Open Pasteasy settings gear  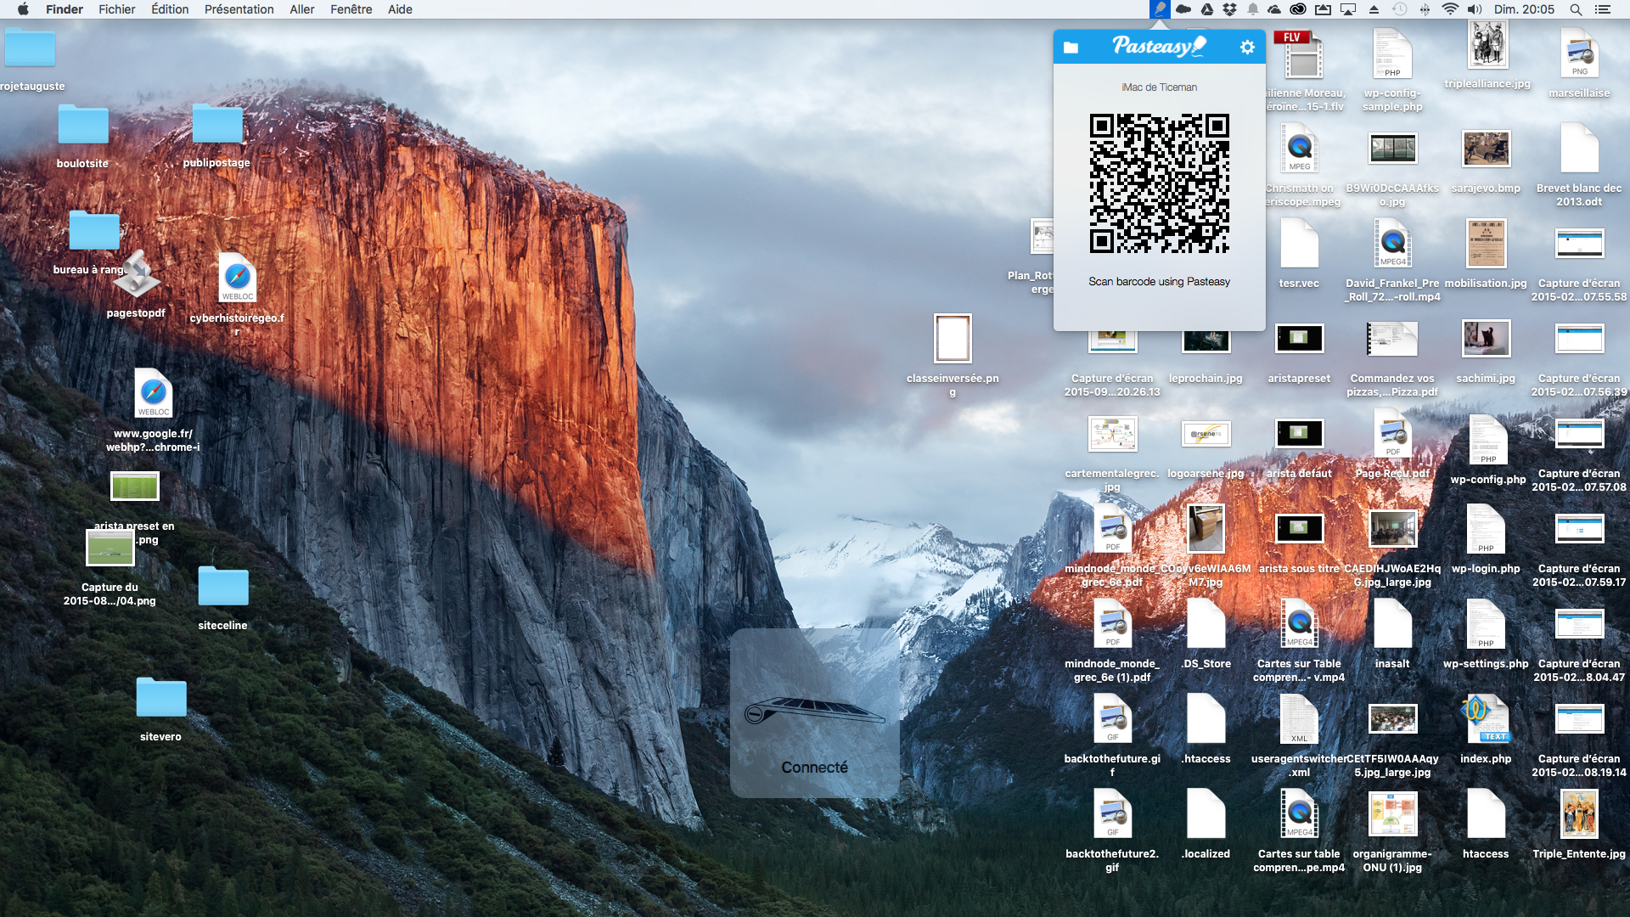(1246, 48)
